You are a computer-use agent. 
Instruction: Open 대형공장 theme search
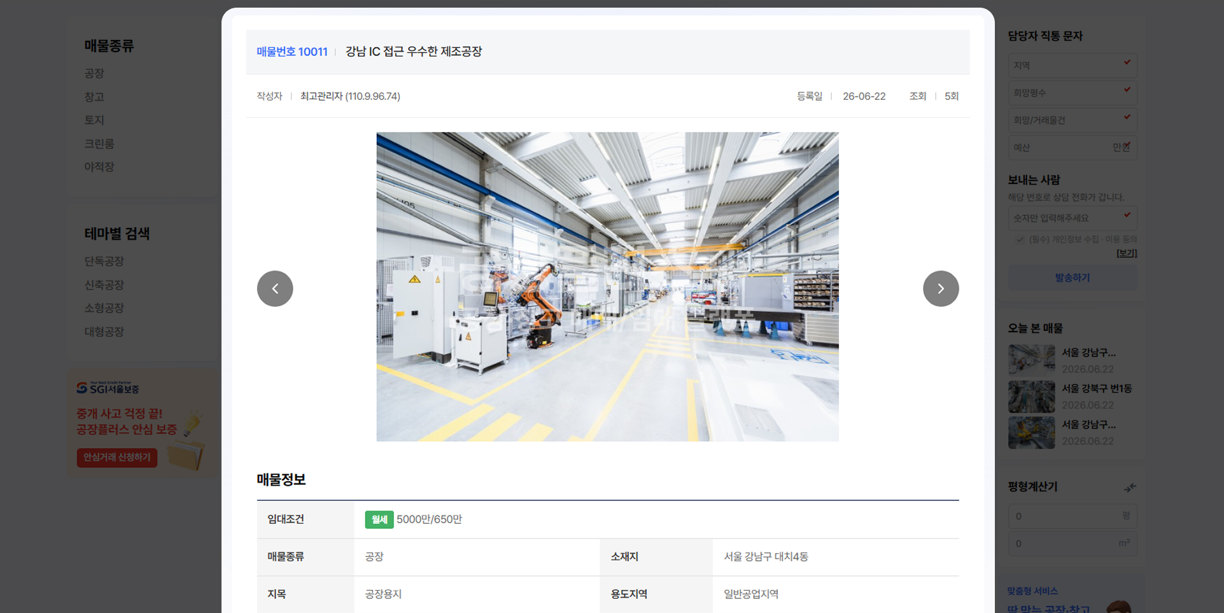(104, 332)
